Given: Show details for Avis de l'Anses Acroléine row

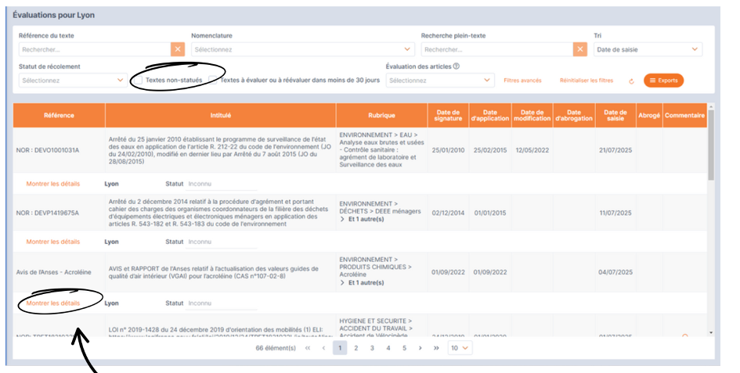Looking at the screenshot, I should [x=52, y=303].
